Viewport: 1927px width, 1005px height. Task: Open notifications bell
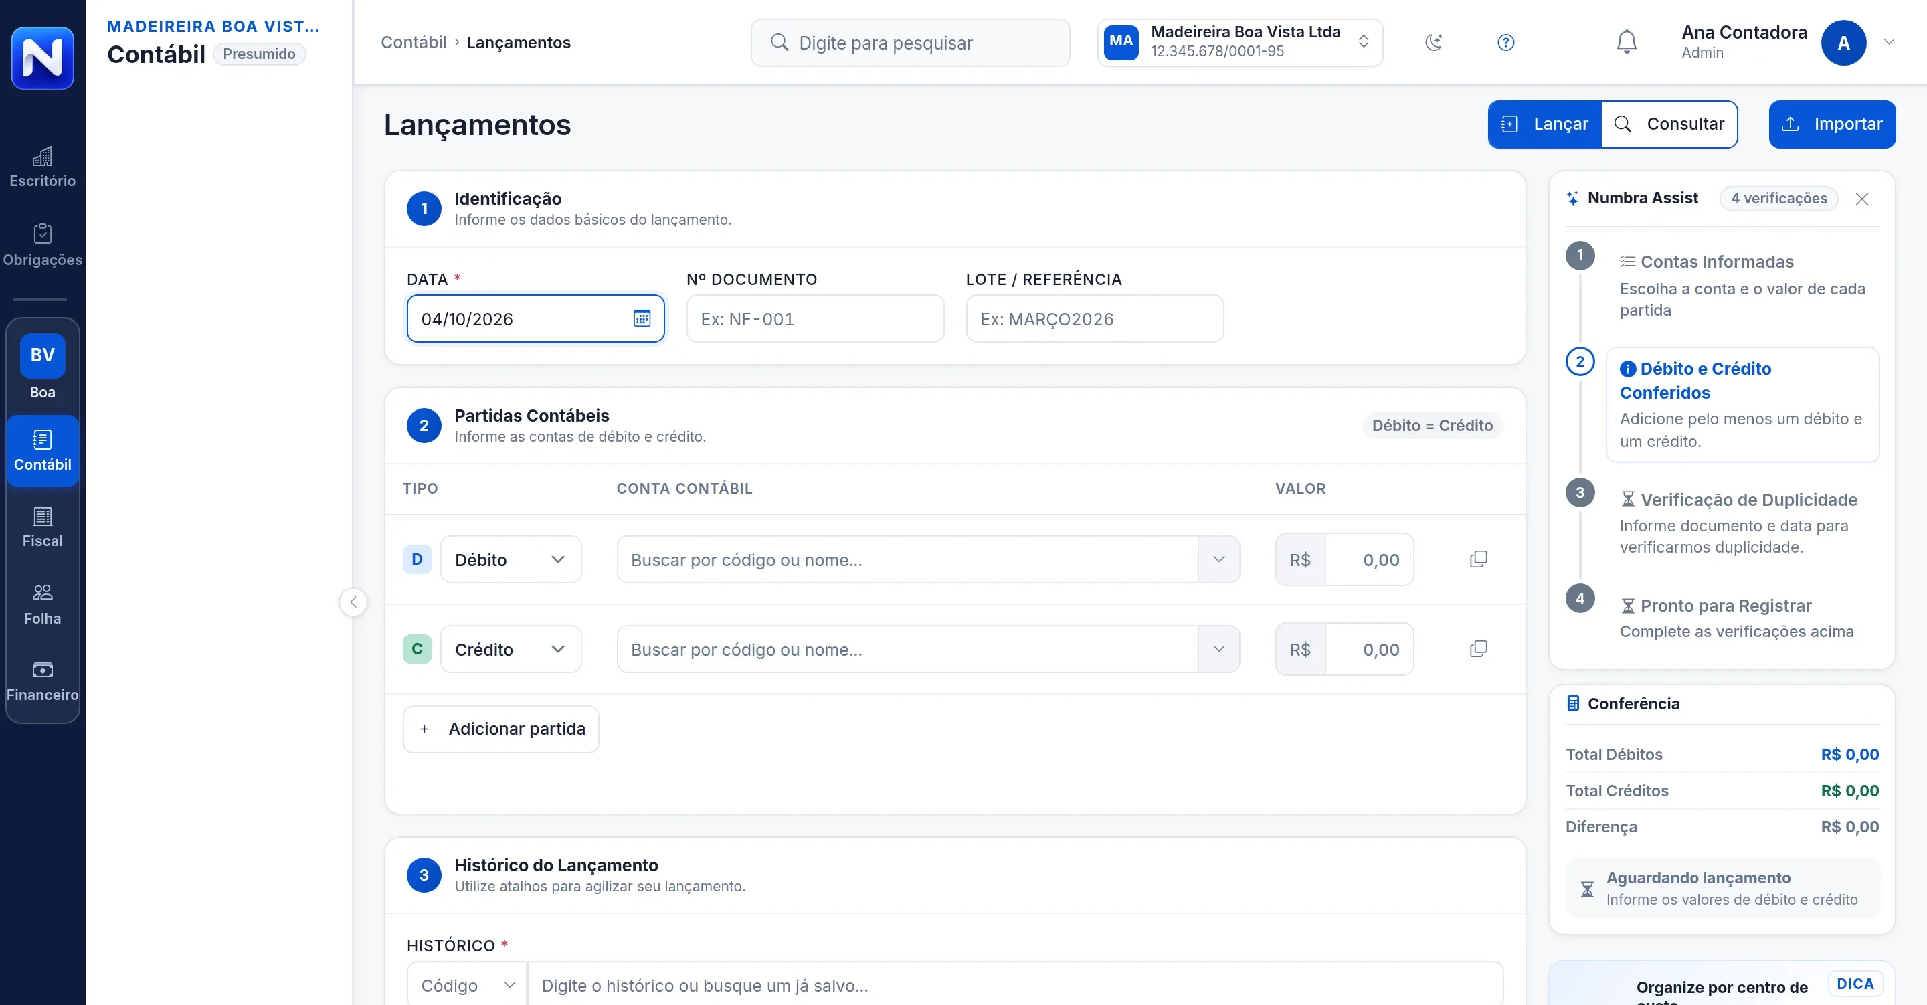1627,43
